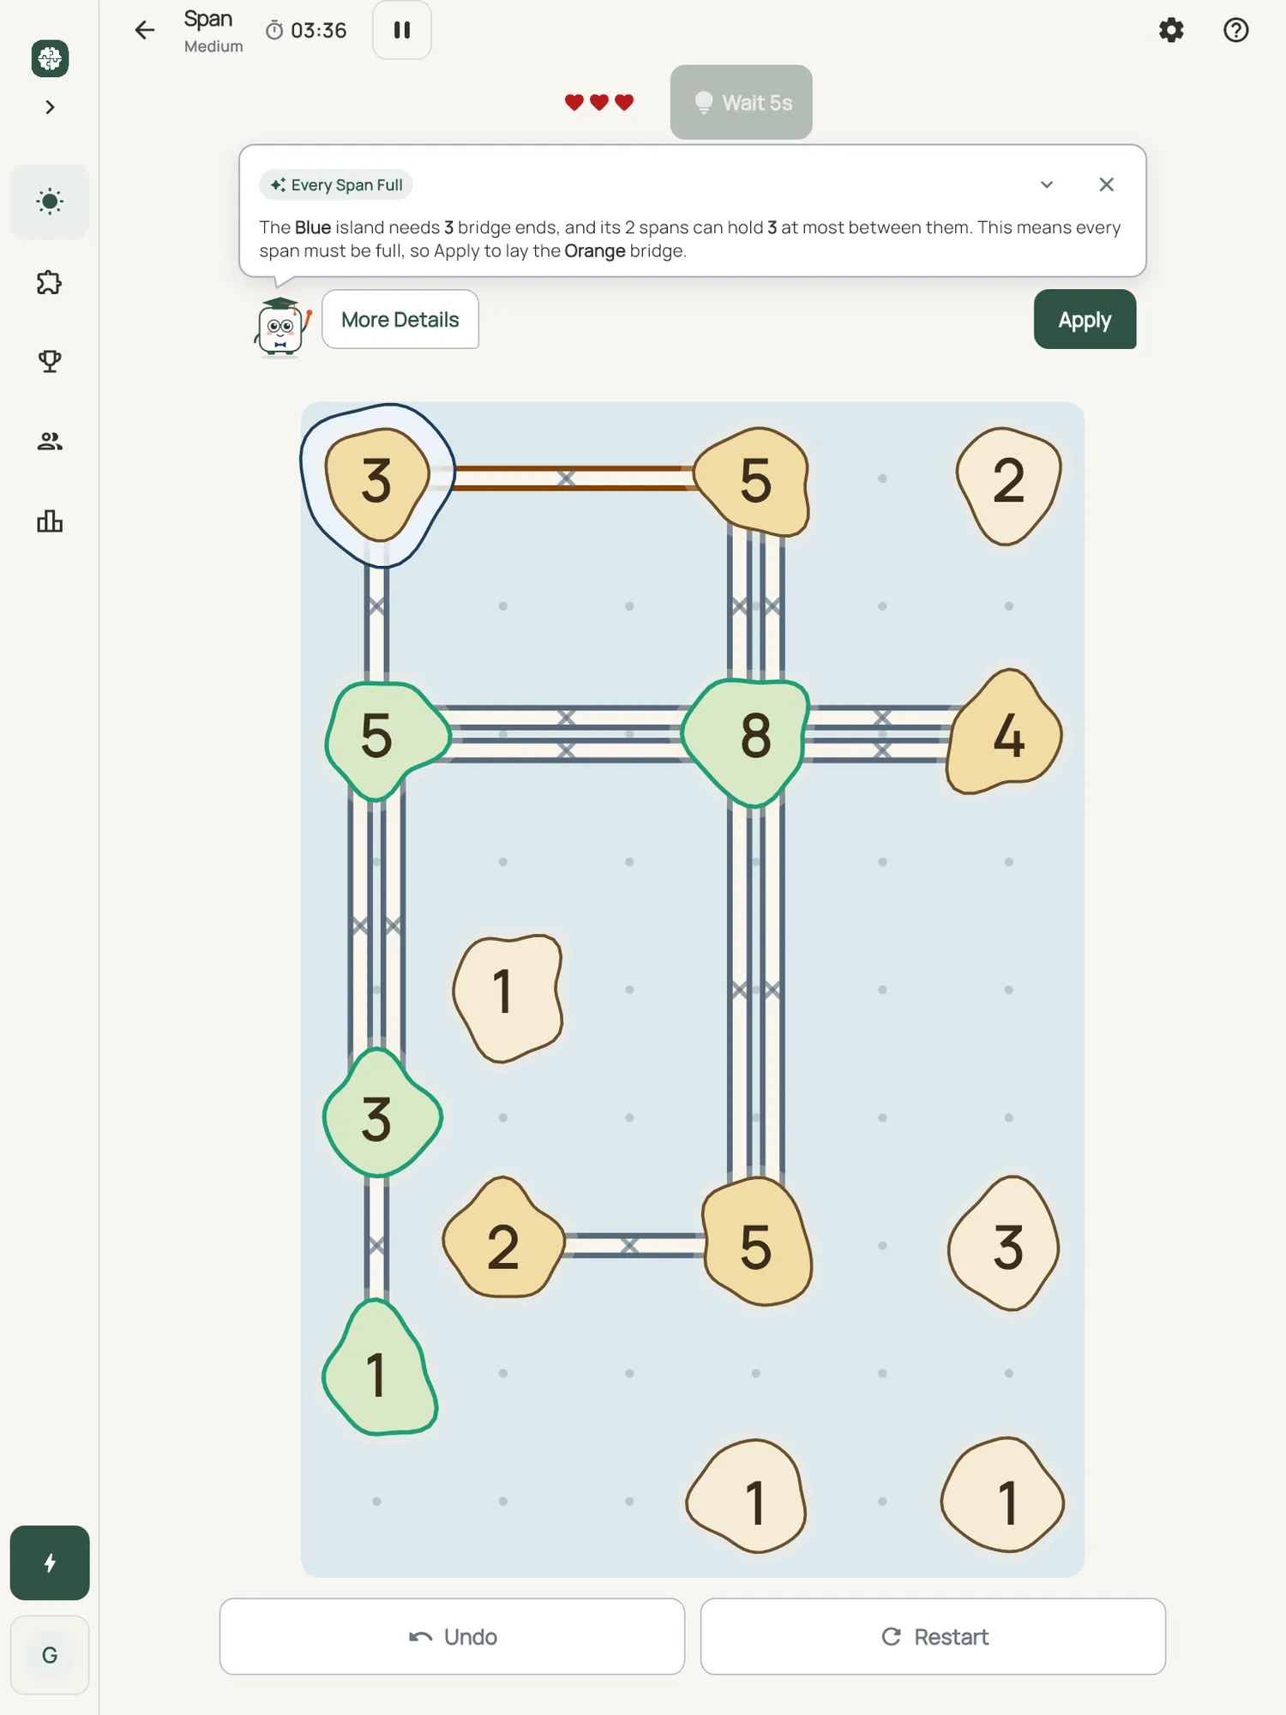Screen dimensions: 1286x1715
Task: Expand the sidebar with the chevron
Action: pos(50,107)
